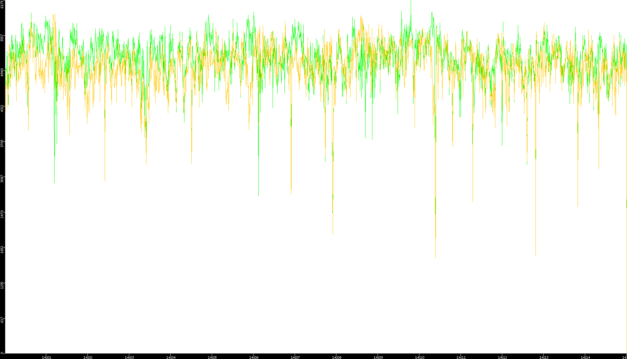Select the 14:10 time axis marker
Image resolution: width=627 pixels, height=359 pixels.
point(419,357)
